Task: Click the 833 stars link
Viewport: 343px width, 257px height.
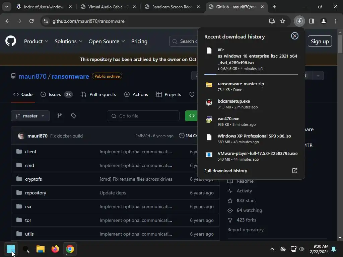Action: pyautogui.click(x=246, y=200)
